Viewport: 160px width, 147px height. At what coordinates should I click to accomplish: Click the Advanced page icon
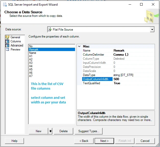tap(7, 45)
